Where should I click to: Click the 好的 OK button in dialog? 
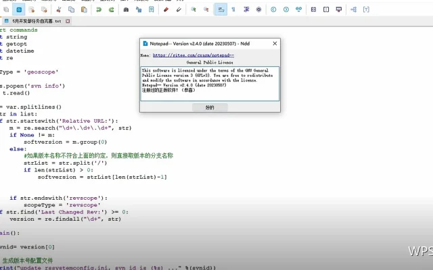[210, 107]
